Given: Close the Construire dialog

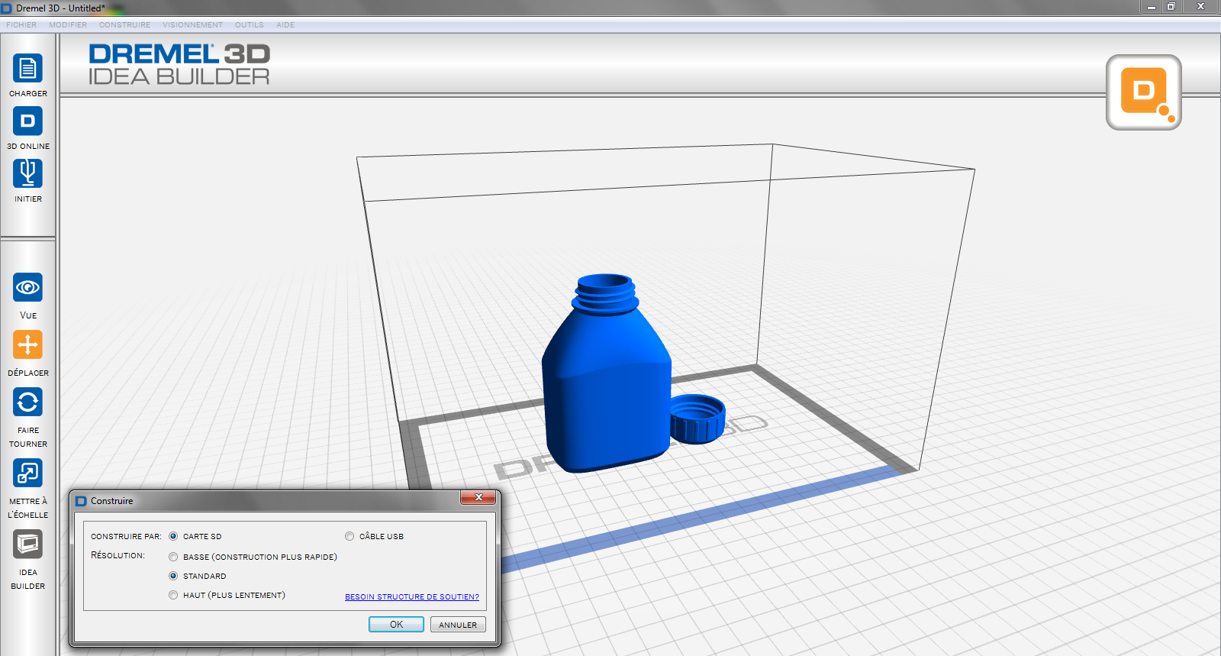Looking at the screenshot, I should click(478, 498).
